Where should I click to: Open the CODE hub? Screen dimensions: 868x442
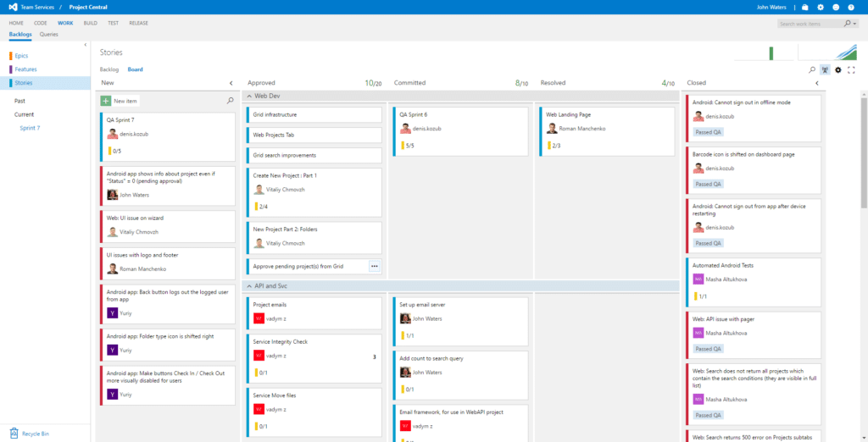coord(41,23)
